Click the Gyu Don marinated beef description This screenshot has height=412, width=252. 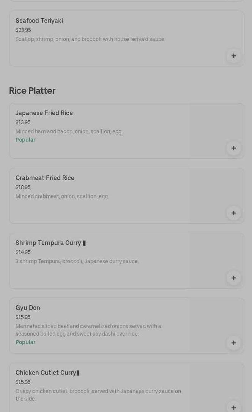pos(88,330)
